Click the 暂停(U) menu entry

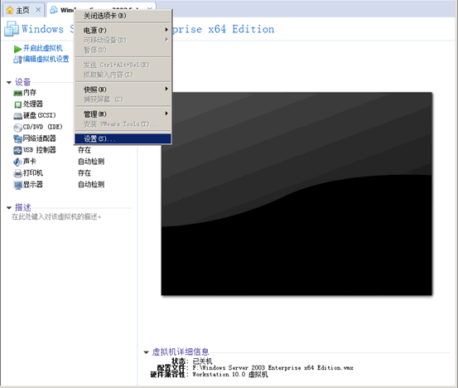(123, 50)
